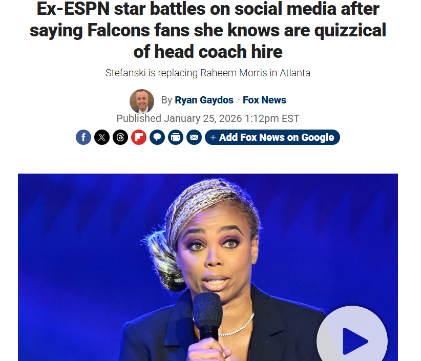Screen dimensions: 421x361
Task: Click the plus icon before Add Fox News
Action: coord(213,137)
